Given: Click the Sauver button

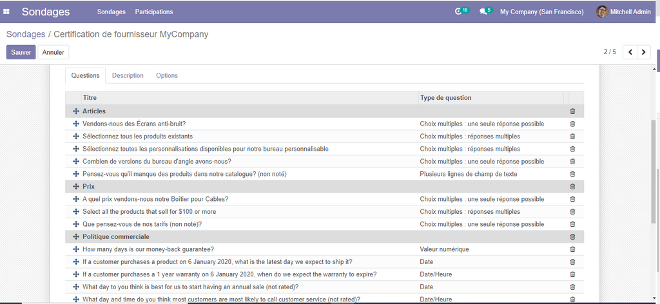Looking at the screenshot, I should click(x=21, y=52).
